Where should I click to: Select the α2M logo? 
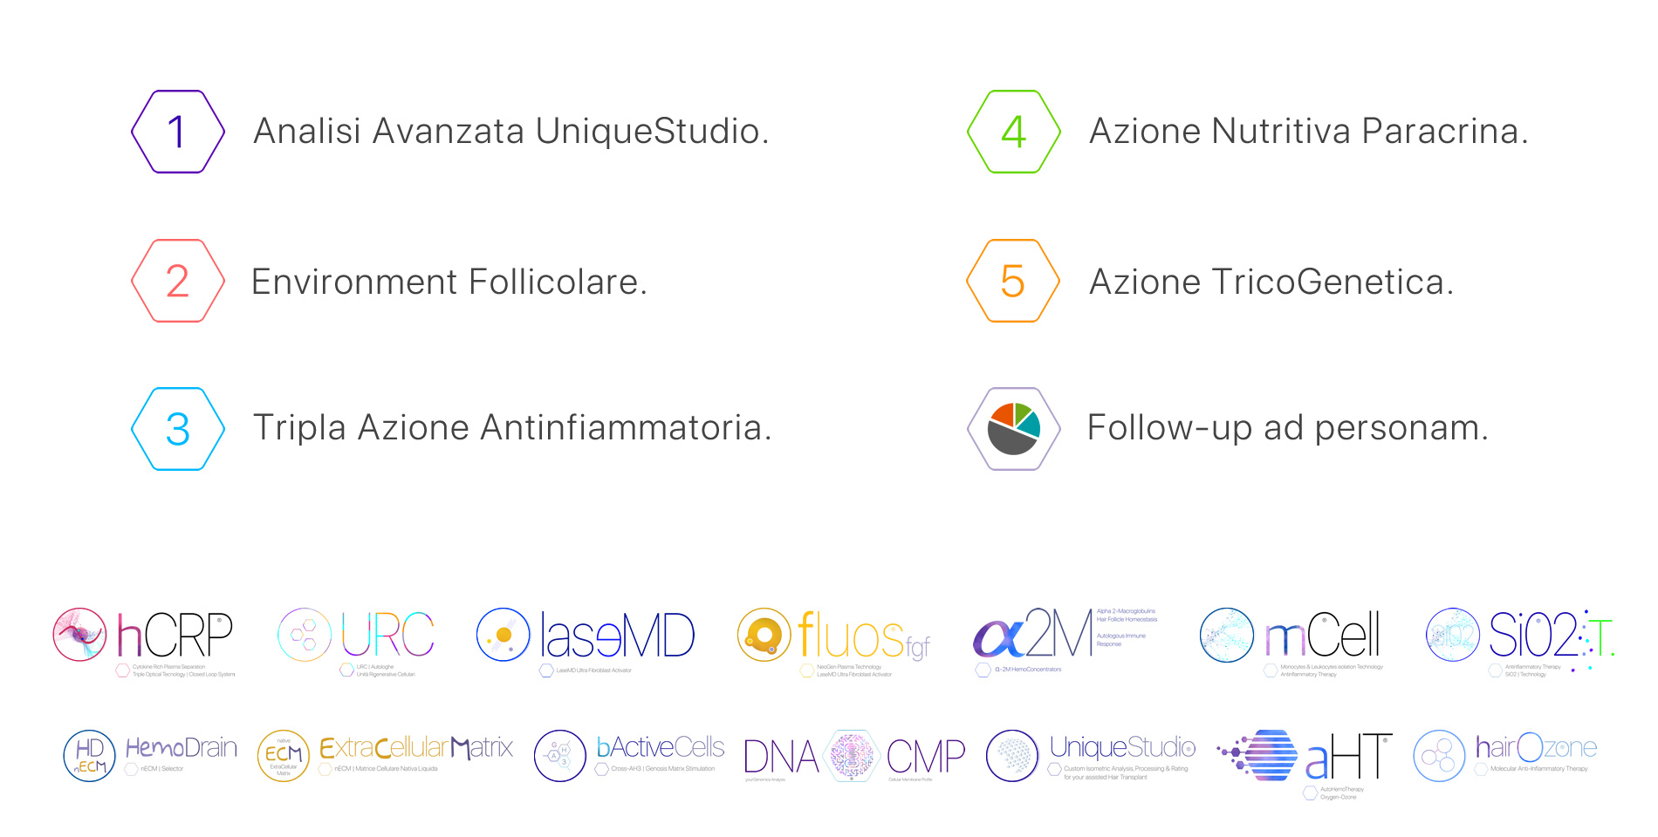tap(1065, 641)
